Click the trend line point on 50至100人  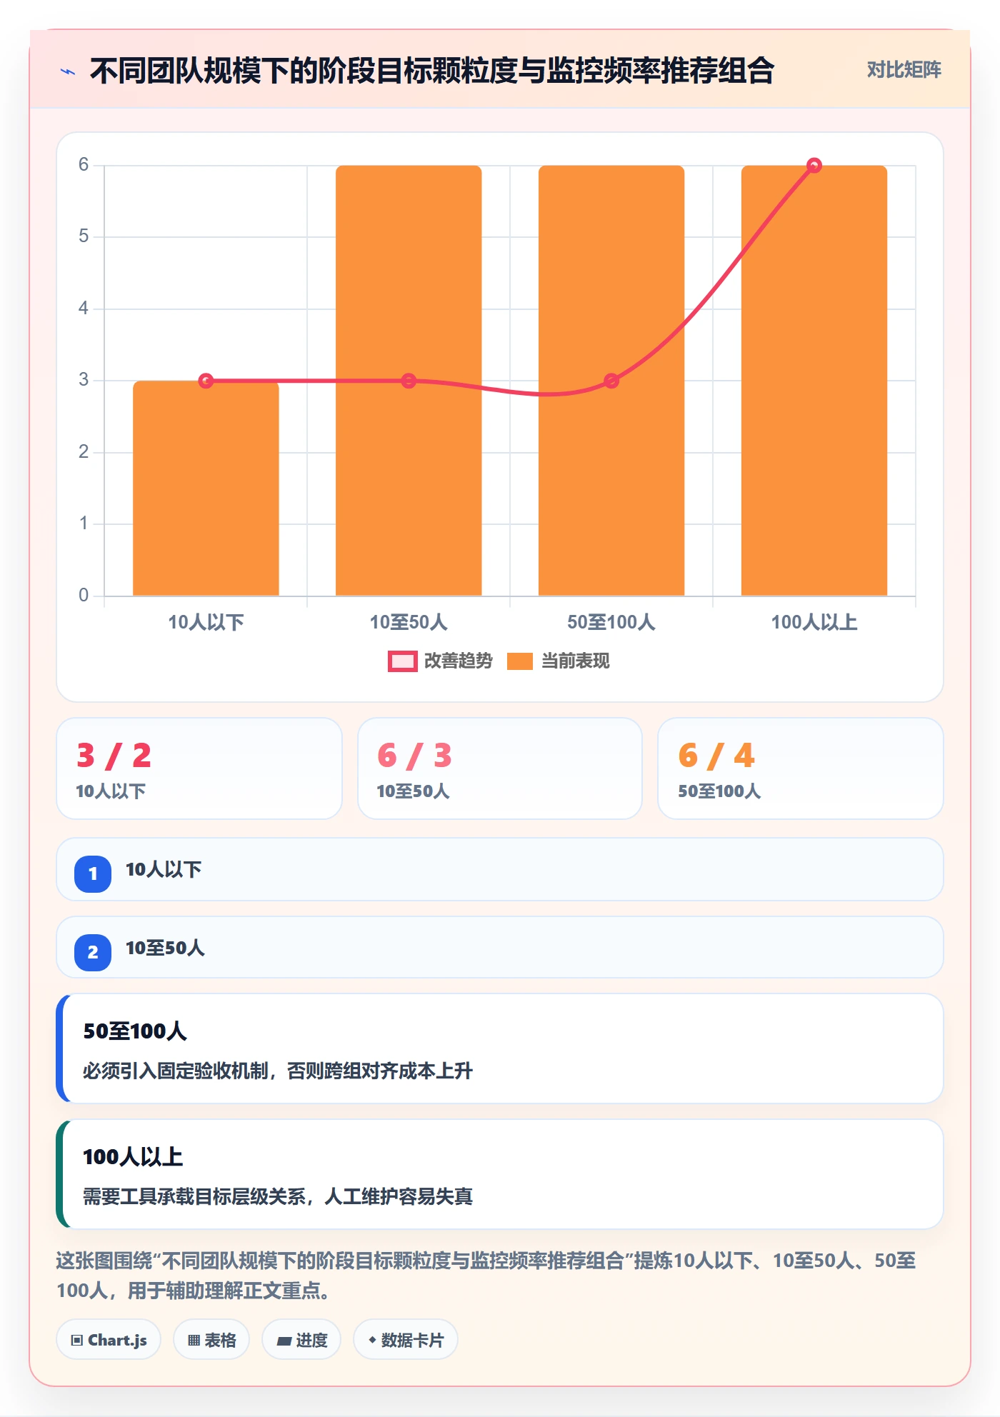611,381
